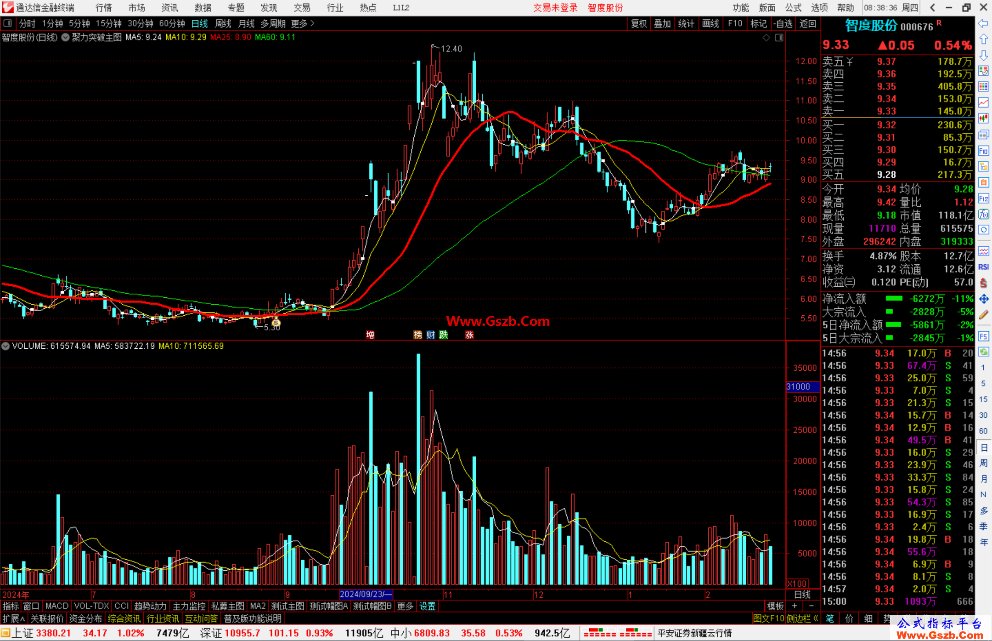This screenshot has height=641, width=992.
Task: Click the back chevron in title bar
Action: pyautogui.click(x=932, y=7)
